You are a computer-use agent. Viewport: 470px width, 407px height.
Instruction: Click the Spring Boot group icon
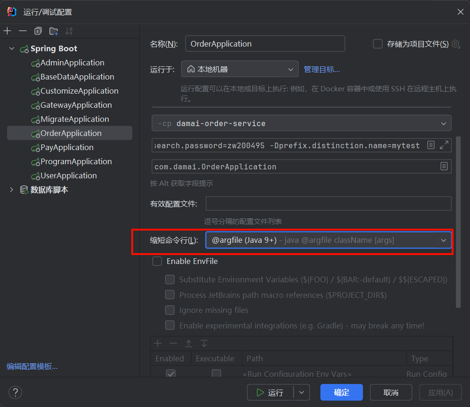24,49
